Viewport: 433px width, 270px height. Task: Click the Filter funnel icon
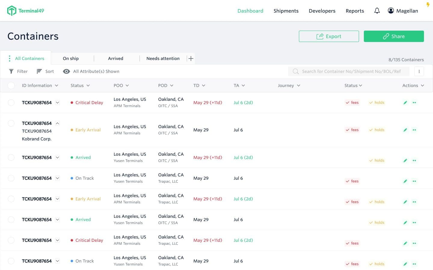(11, 71)
